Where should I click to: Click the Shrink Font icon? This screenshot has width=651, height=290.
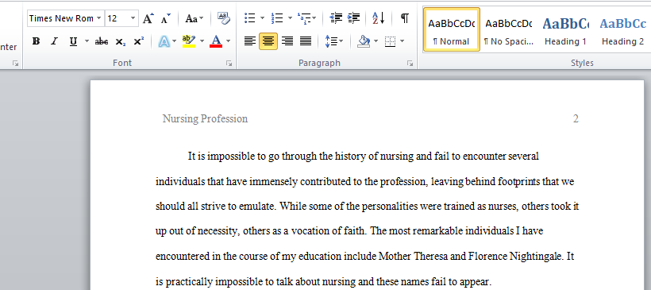pyautogui.click(x=166, y=19)
